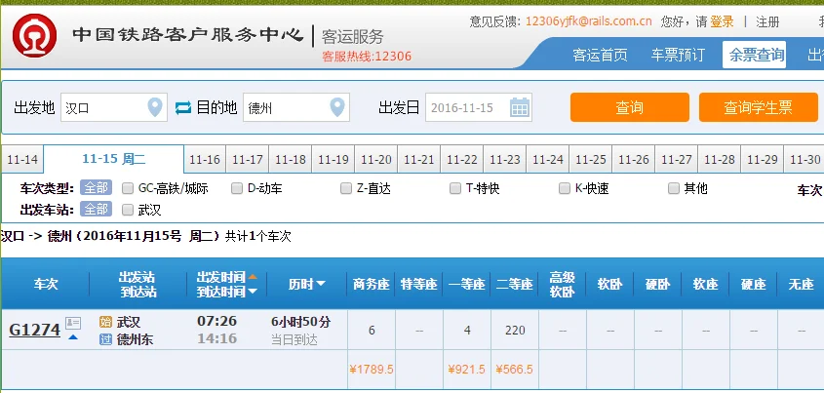The image size is (824, 393).
Task: Open the 客运首页 navigation item
Action: click(600, 55)
